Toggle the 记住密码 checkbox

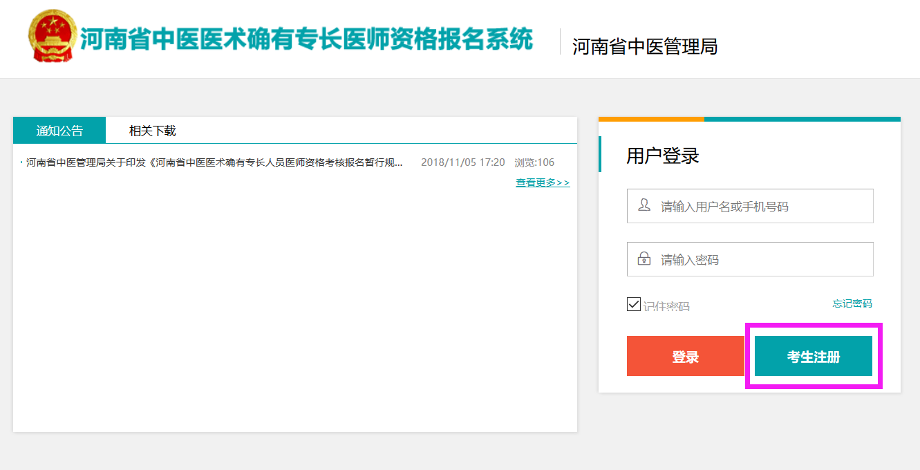tap(633, 304)
